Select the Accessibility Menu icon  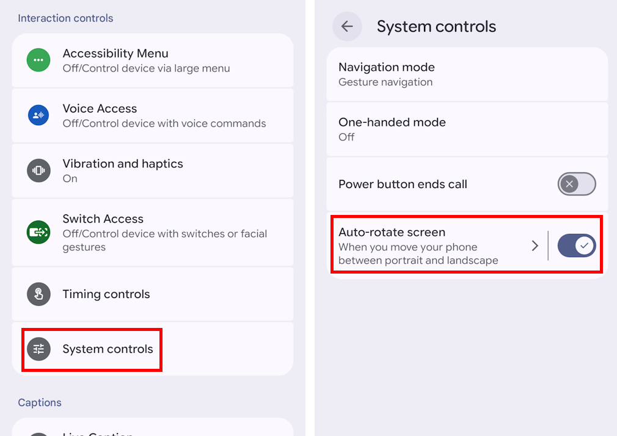(38, 59)
